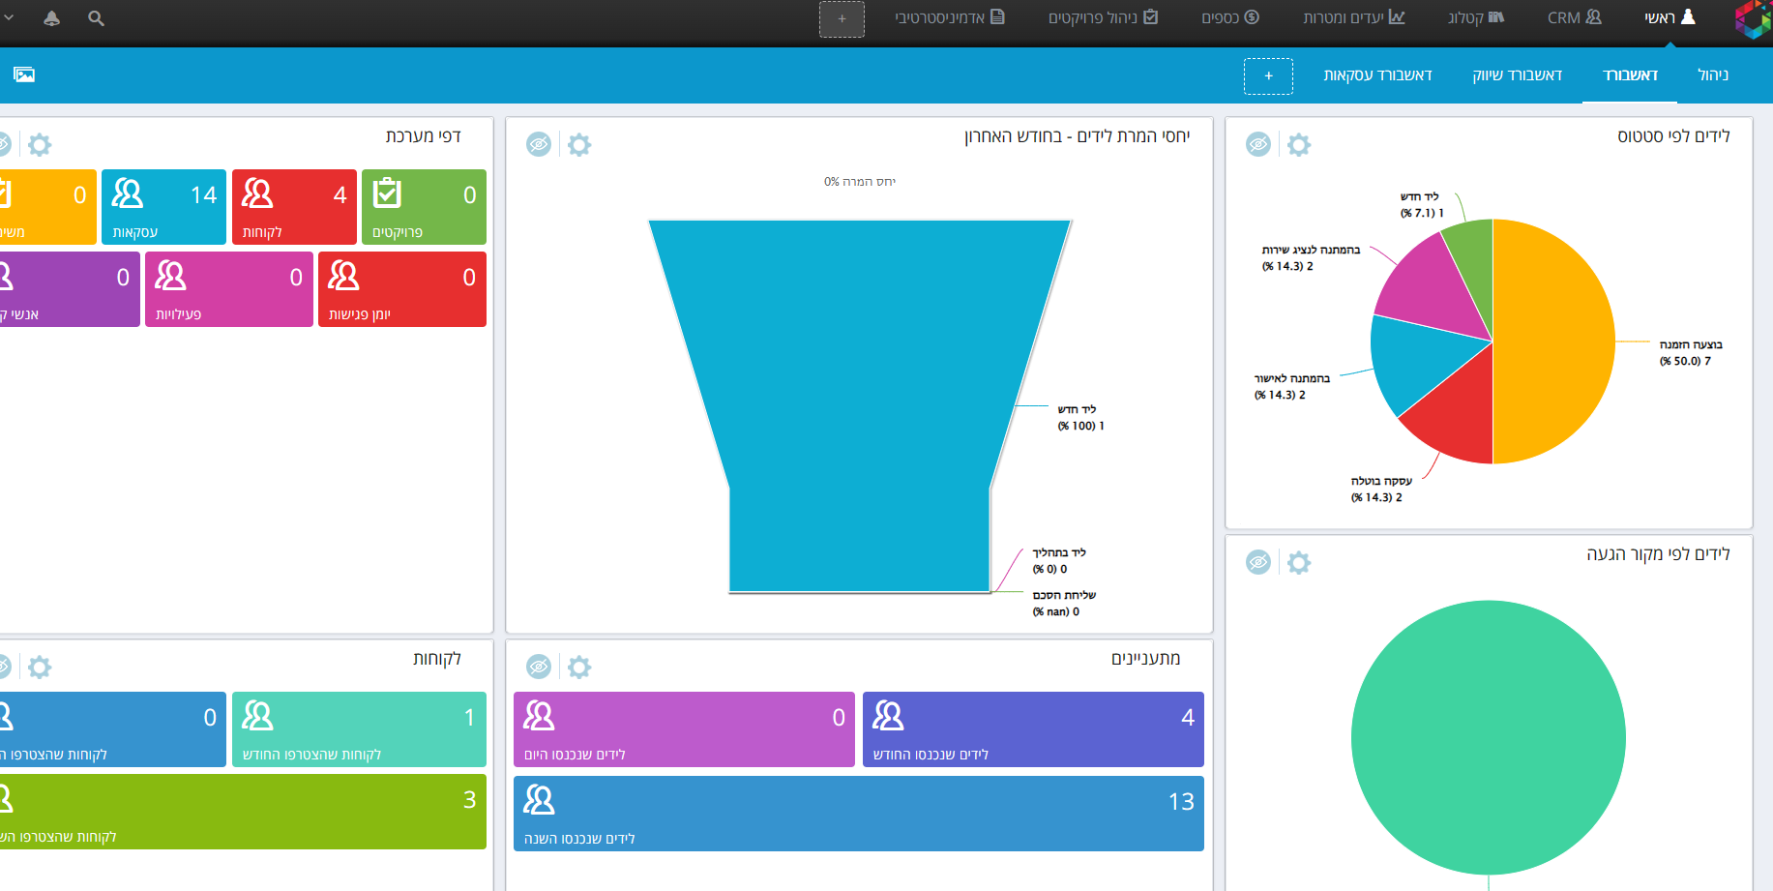Open settings gear of מתעניינים widget
1773x891 pixels.
[579, 667]
